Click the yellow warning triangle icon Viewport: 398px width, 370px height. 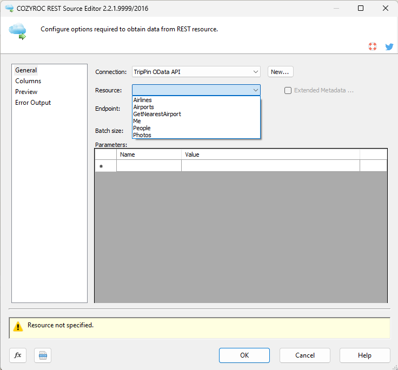point(18,326)
